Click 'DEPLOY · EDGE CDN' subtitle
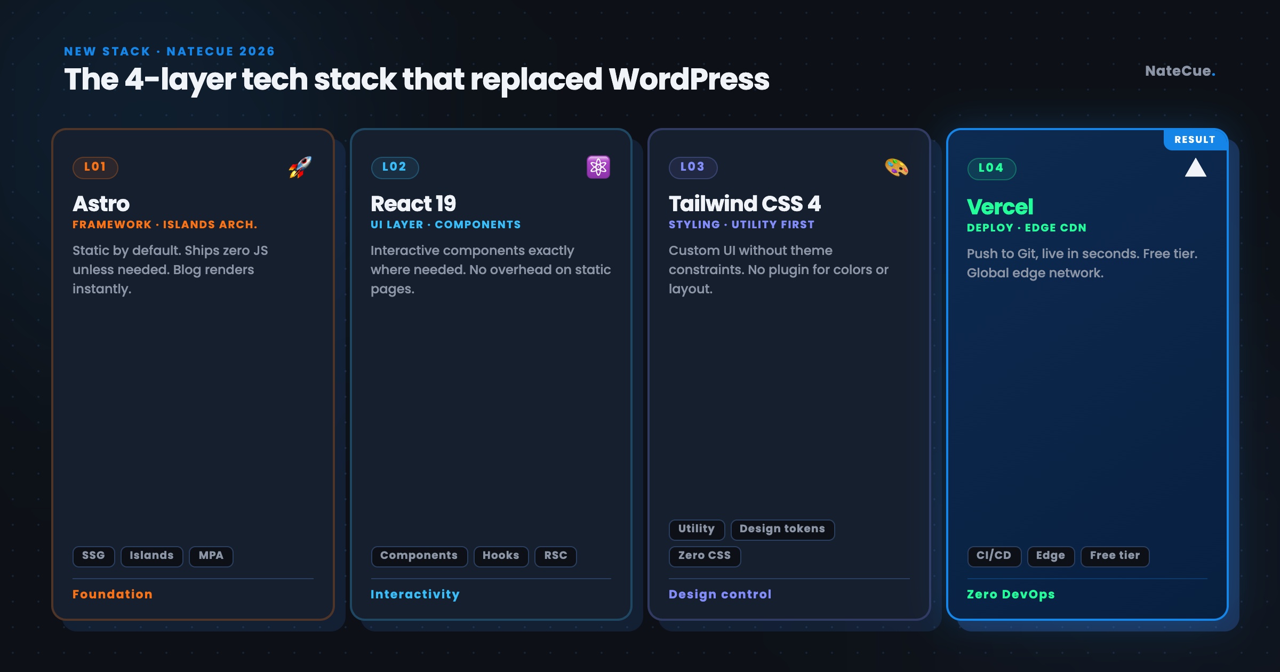This screenshot has width=1280, height=672. pyautogui.click(x=1027, y=228)
